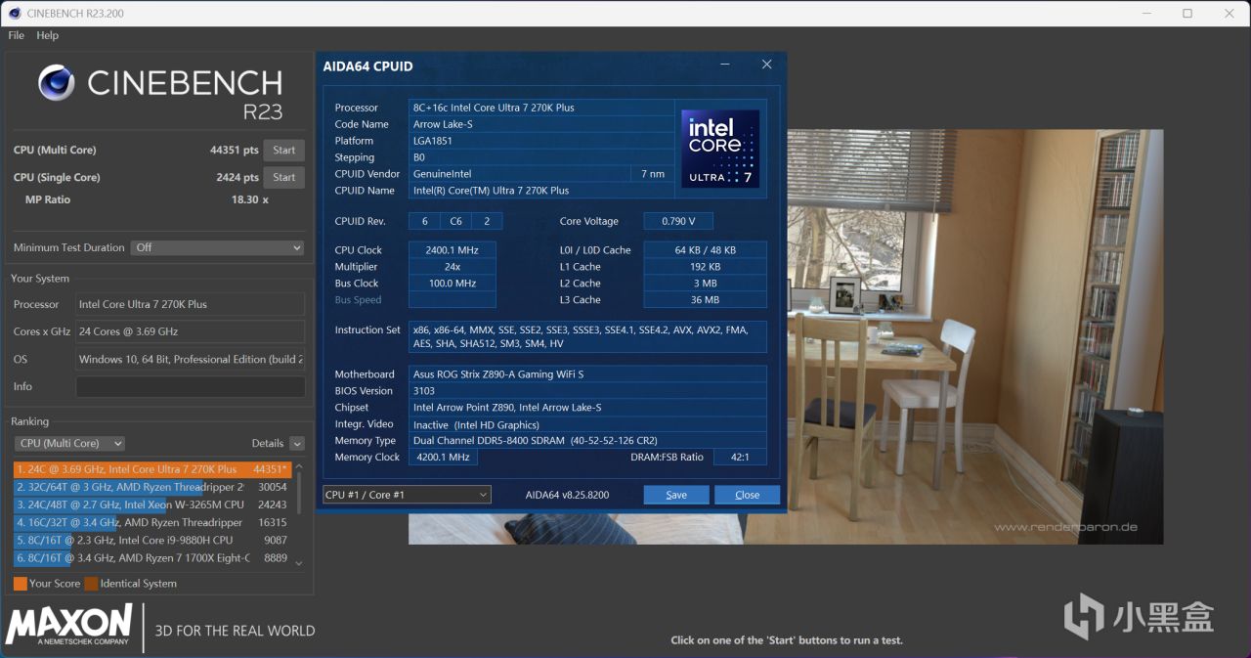Image resolution: width=1251 pixels, height=658 pixels.
Task: Click the Cinebench sphere logo icon
Action: point(57,83)
